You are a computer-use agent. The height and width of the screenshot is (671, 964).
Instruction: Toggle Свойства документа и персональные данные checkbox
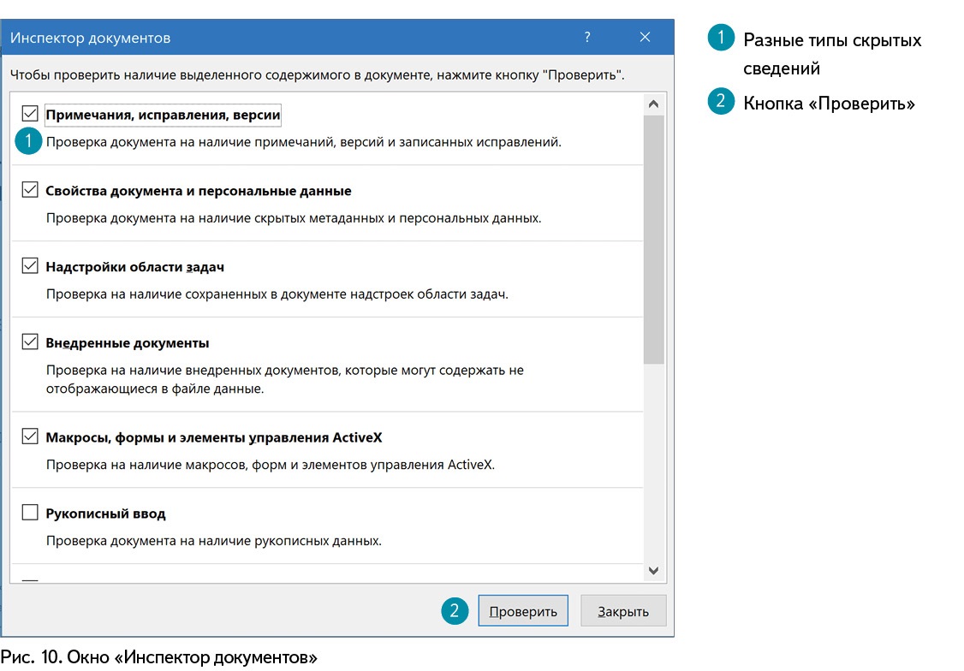point(30,190)
